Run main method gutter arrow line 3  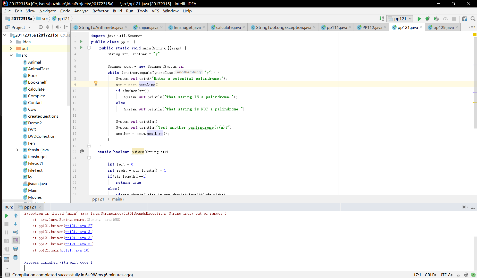point(81,48)
